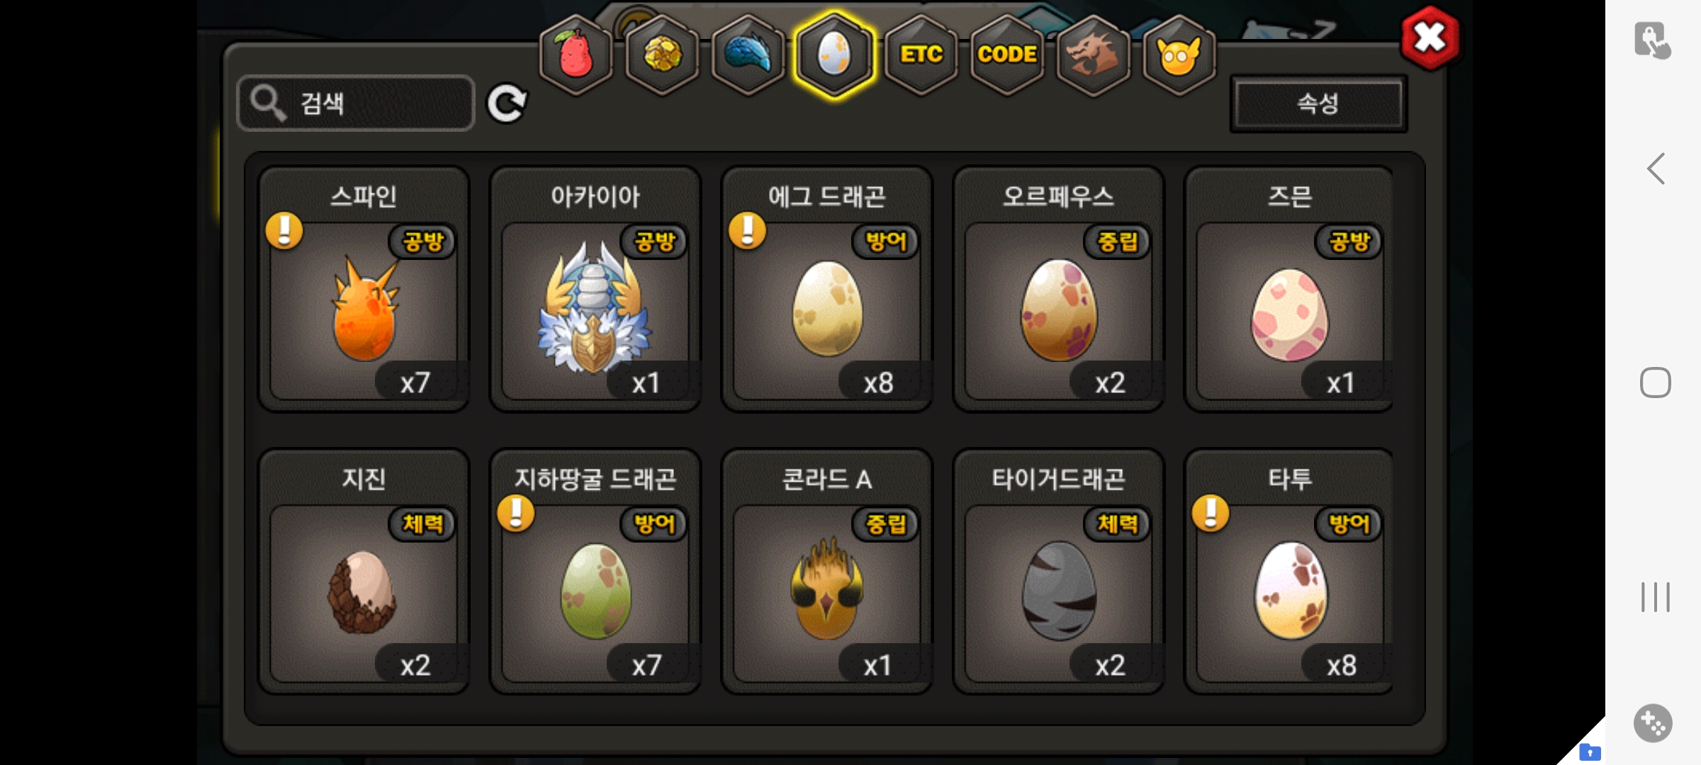Viewport: 1701px width, 765px height.
Task: Tap the Android home square button
Action: (x=1656, y=383)
